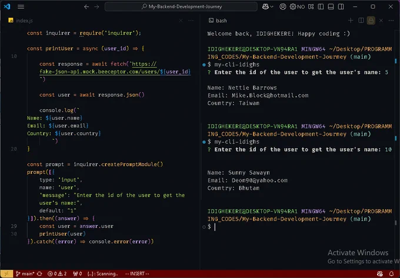Synchronize changes with the sync icon

click(39, 274)
